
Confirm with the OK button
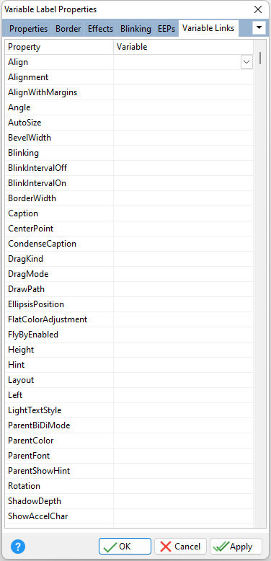click(x=125, y=547)
